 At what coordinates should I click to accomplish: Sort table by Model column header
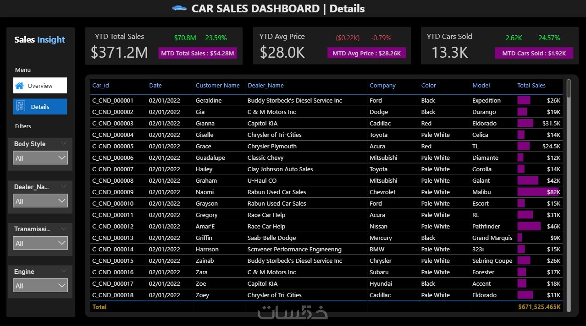[481, 85]
